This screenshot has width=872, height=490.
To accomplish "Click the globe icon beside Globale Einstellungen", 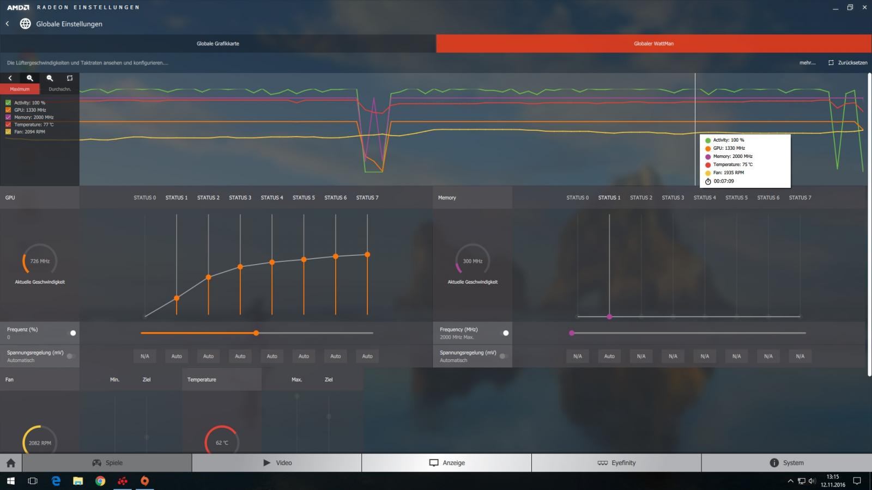I will (x=25, y=24).
